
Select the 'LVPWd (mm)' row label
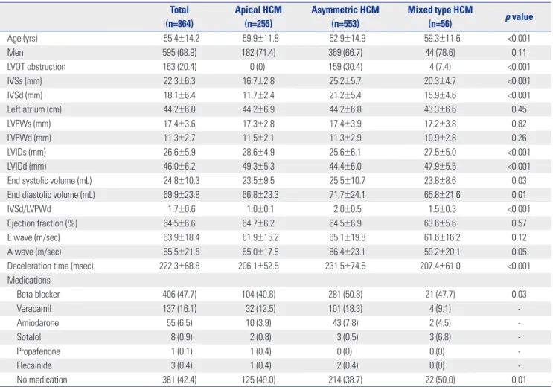(29, 138)
